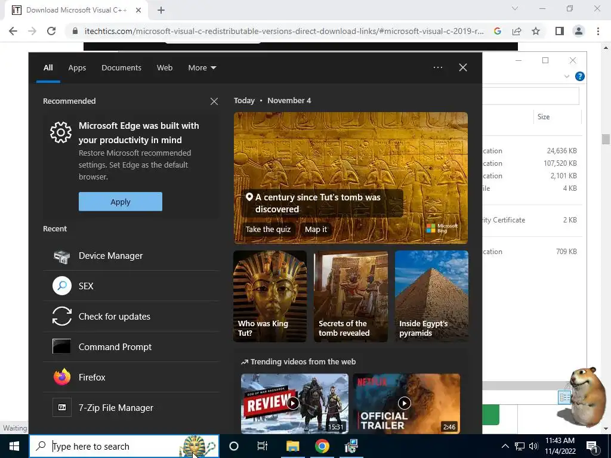Screen dimensions: 611x458
Task: Click Map it button
Action: pyautogui.click(x=316, y=229)
